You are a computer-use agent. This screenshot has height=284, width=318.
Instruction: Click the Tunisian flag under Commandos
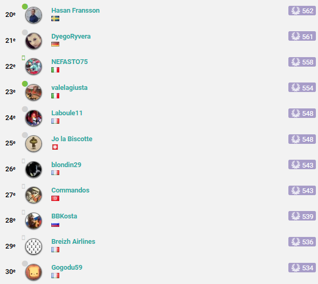(55, 198)
